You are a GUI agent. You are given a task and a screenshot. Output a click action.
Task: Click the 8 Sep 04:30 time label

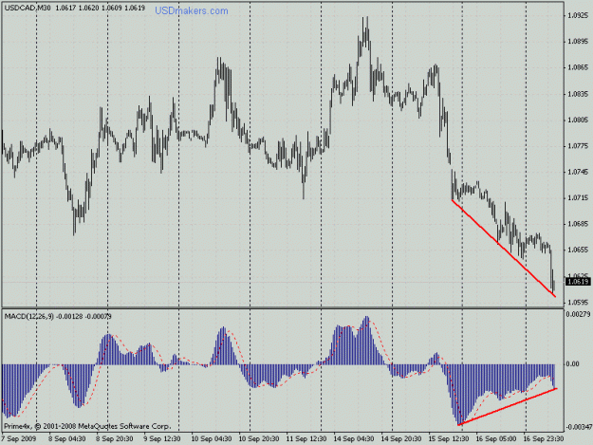(66, 438)
